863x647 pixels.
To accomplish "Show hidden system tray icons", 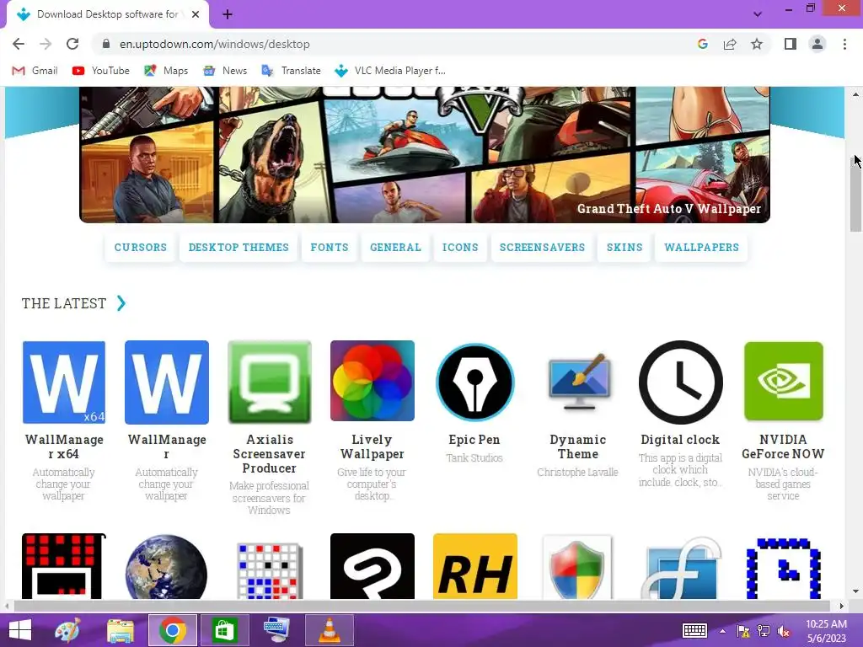I will (x=722, y=631).
